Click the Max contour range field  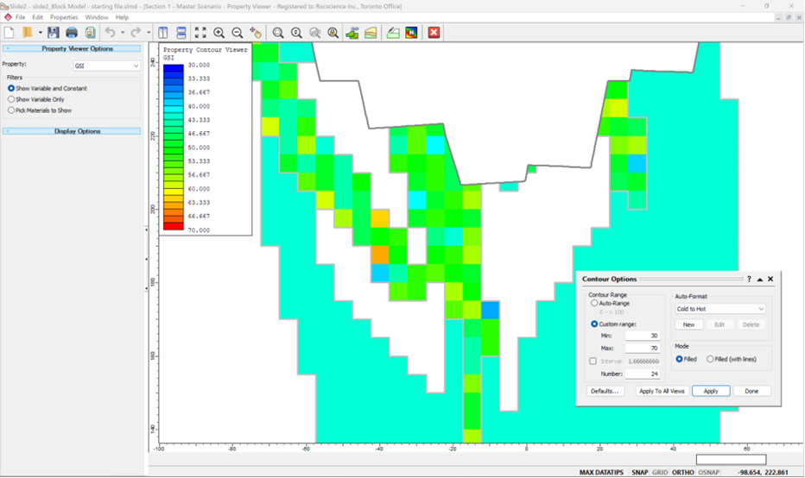click(x=642, y=348)
